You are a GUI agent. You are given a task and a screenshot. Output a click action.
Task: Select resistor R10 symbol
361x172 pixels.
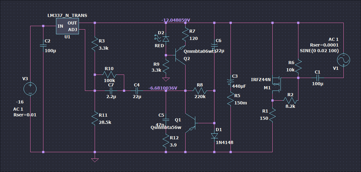[109, 75]
